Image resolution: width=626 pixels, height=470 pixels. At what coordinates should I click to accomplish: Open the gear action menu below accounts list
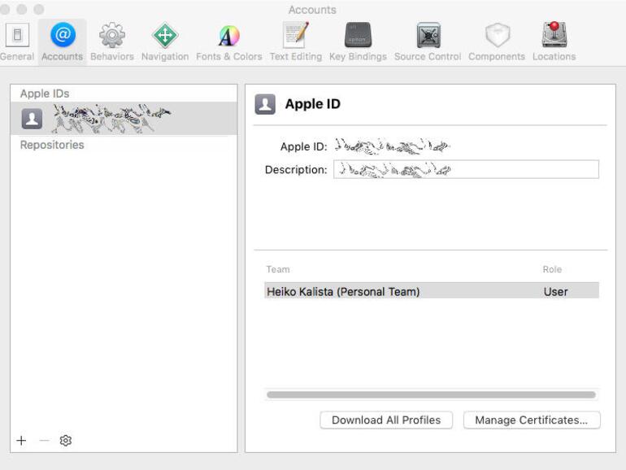pyautogui.click(x=66, y=441)
